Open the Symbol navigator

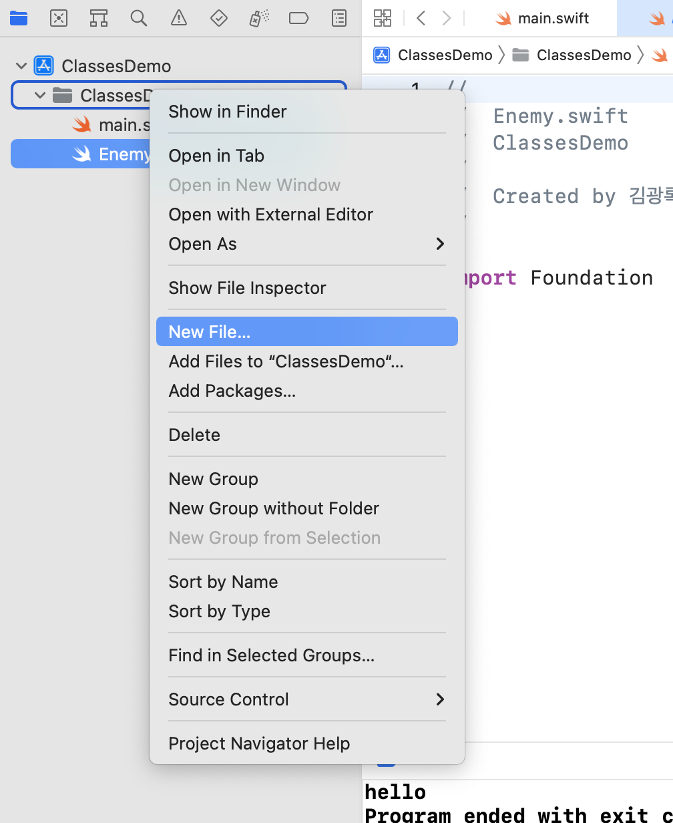[99, 18]
